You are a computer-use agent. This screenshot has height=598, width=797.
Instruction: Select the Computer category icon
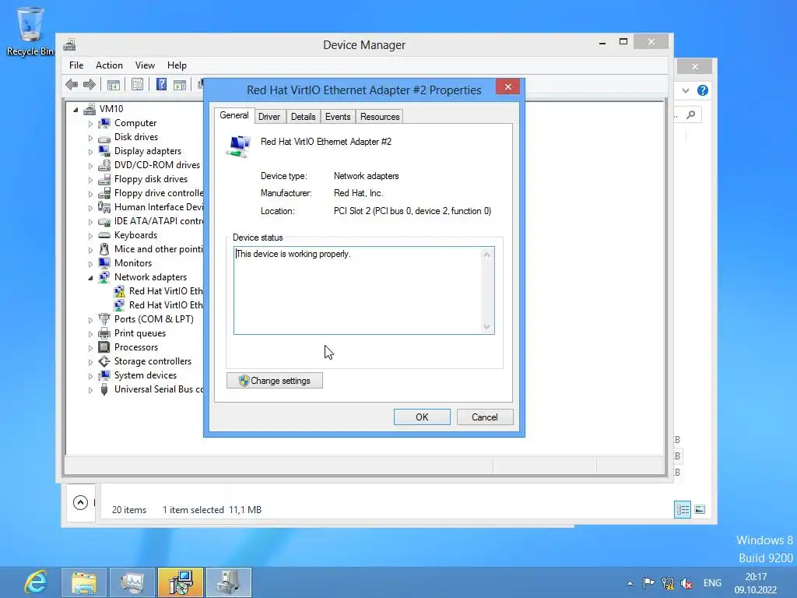point(104,123)
